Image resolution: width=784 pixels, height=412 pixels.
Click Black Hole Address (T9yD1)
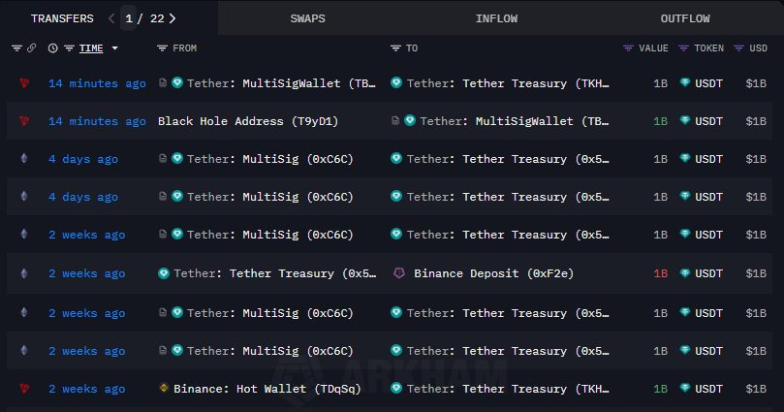click(248, 121)
